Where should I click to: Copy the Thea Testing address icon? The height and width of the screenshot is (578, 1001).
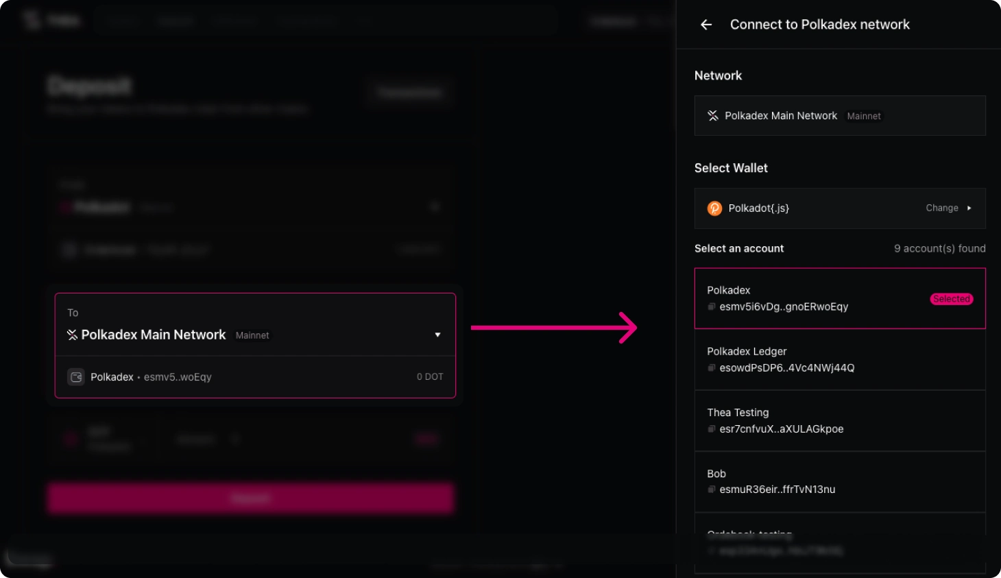[712, 429]
